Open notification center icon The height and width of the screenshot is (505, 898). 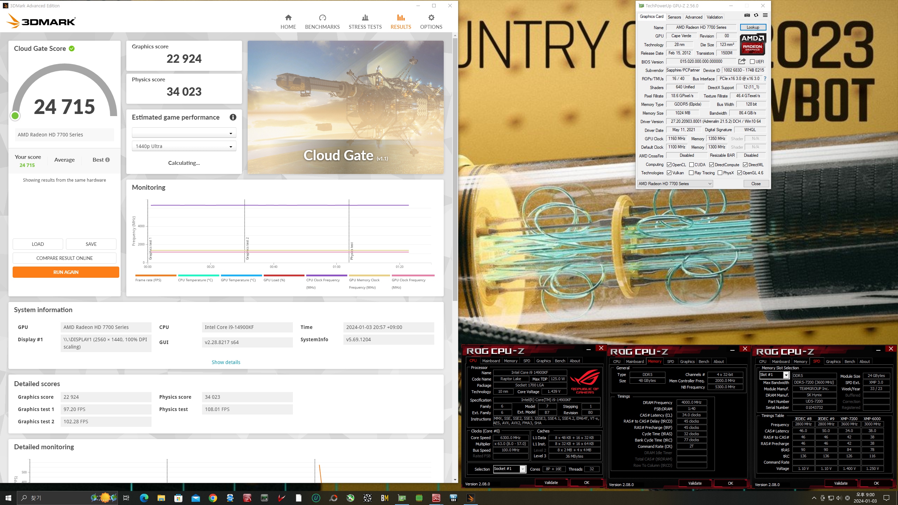pos(886,498)
